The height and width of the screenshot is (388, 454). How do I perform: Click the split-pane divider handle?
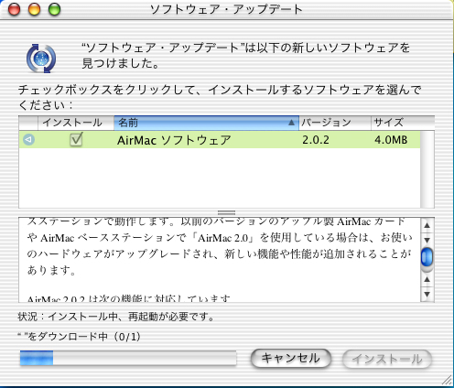pyautogui.click(x=226, y=212)
